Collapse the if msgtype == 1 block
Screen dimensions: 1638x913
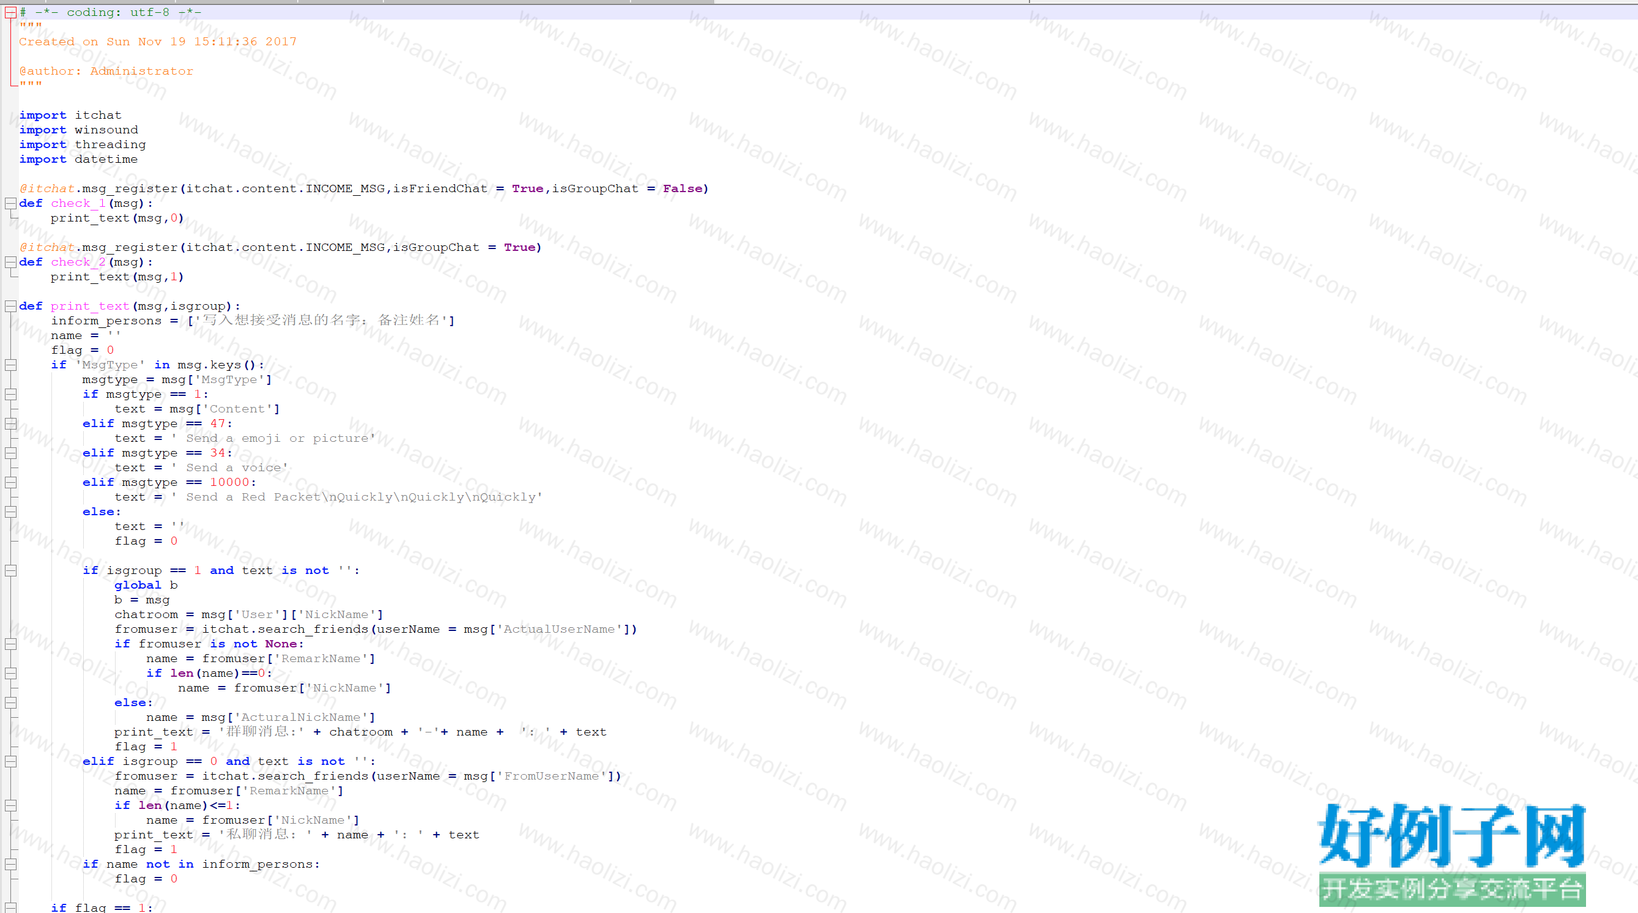[10, 395]
